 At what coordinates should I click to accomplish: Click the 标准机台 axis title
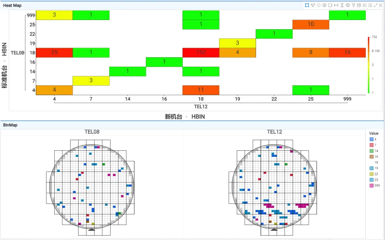[x=4, y=77]
